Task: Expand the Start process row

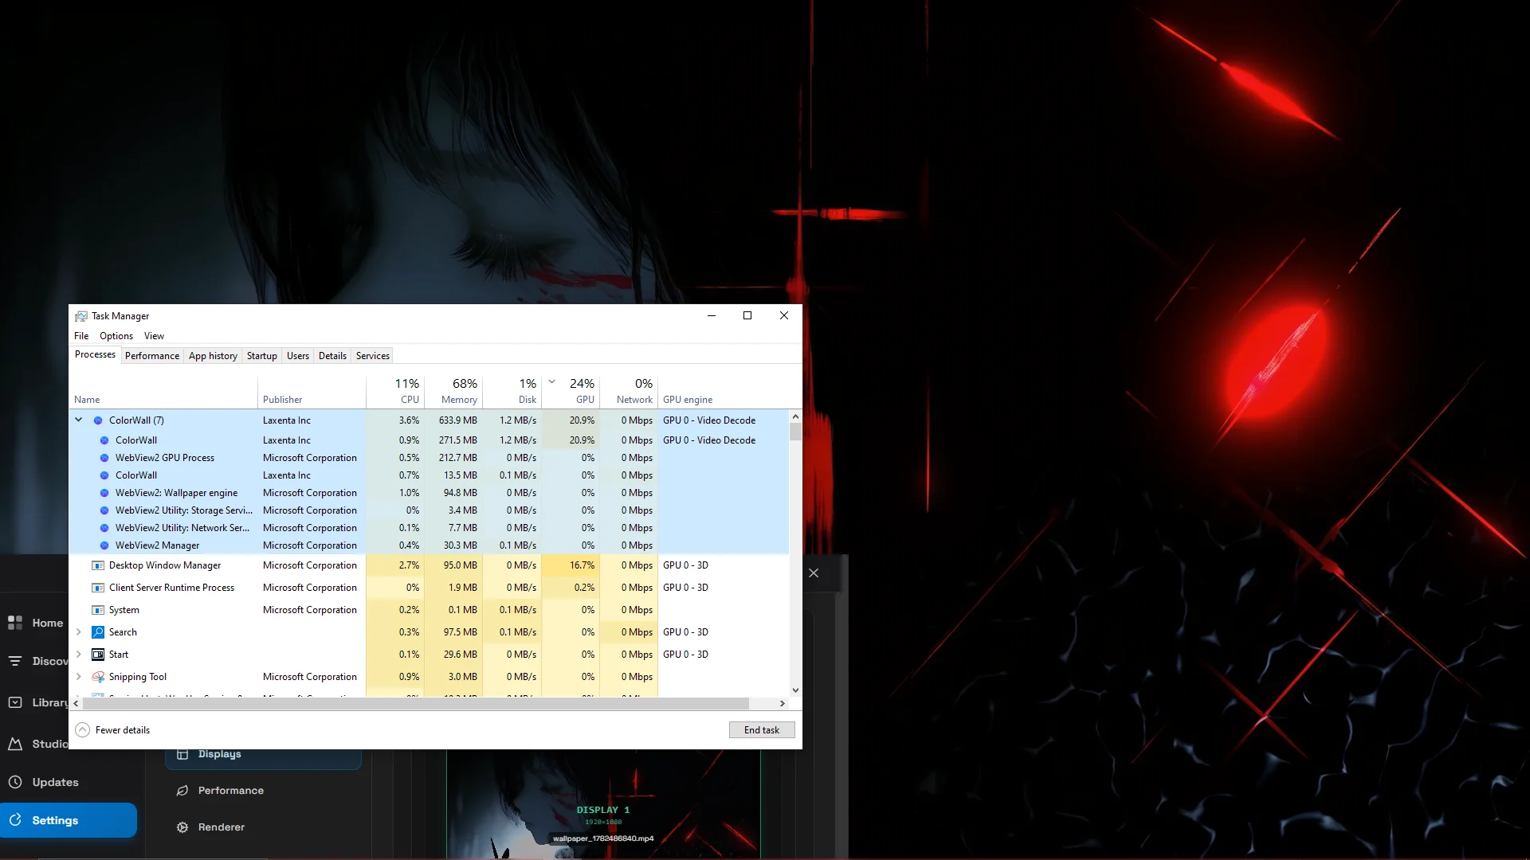Action: click(x=78, y=654)
